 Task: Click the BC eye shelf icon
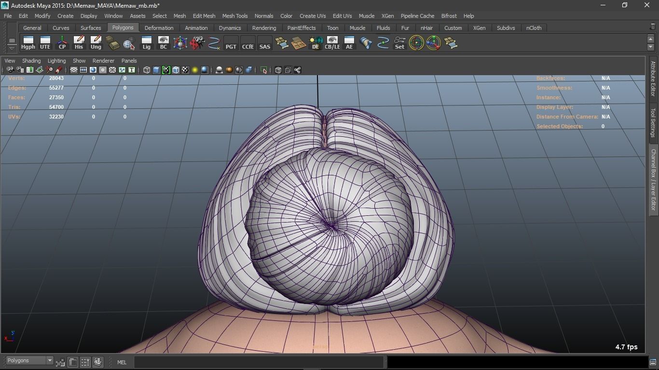click(x=163, y=43)
